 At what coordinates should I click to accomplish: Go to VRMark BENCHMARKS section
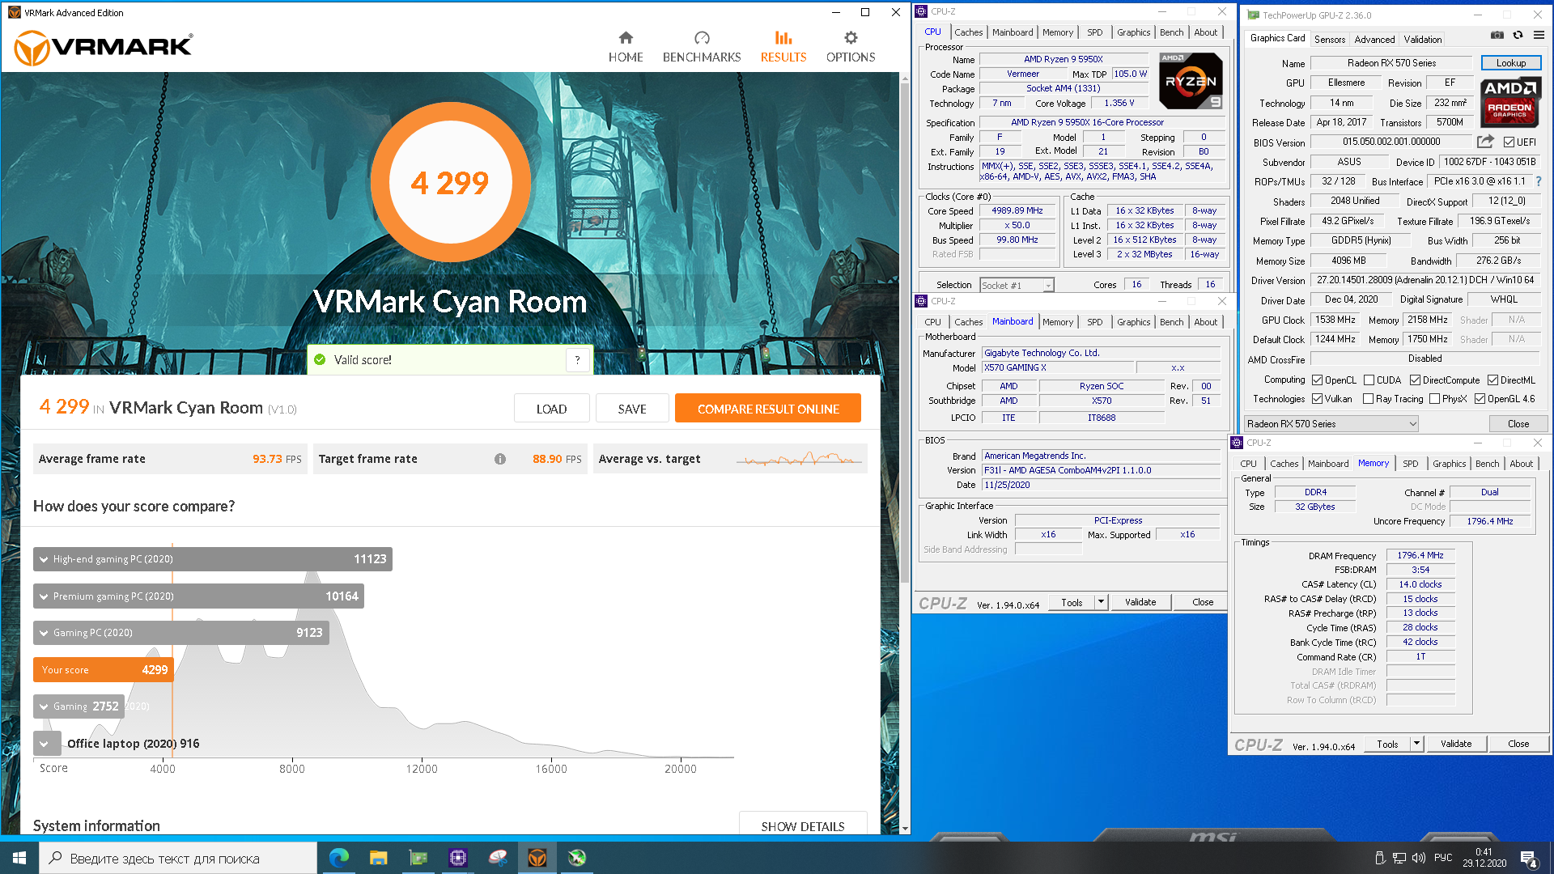[x=702, y=47]
